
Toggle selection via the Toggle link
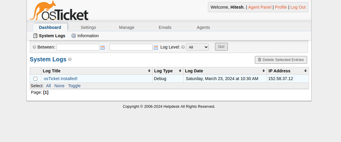coord(74,86)
